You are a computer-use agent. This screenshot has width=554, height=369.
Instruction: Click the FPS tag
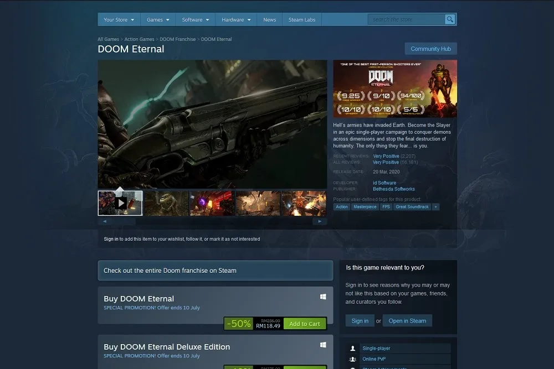tap(386, 207)
